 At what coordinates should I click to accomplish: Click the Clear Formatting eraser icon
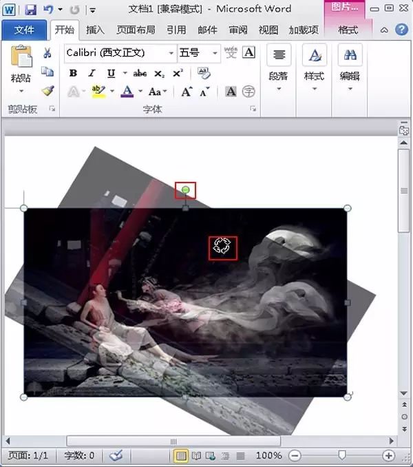coord(204,73)
